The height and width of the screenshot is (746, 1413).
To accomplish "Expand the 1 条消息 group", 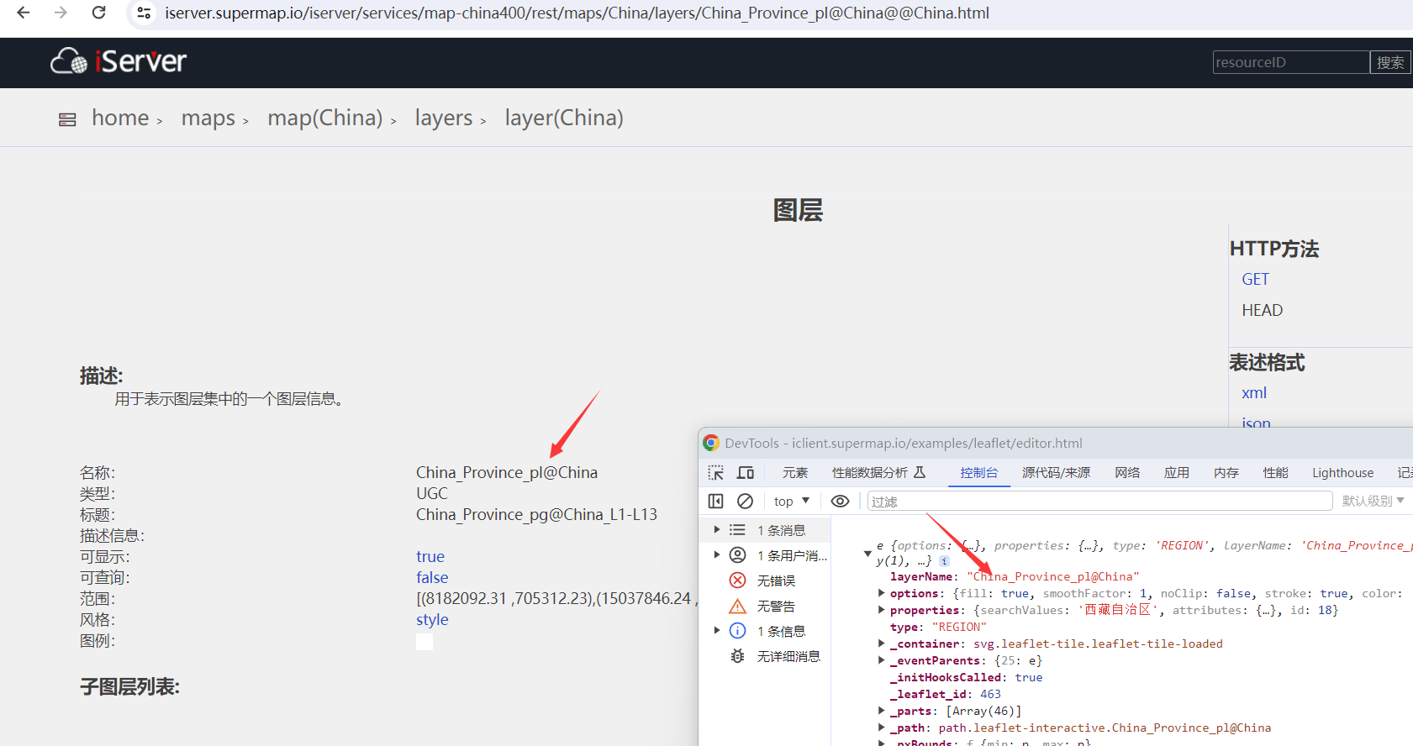I will pyautogui.click(x=717, y=530).
